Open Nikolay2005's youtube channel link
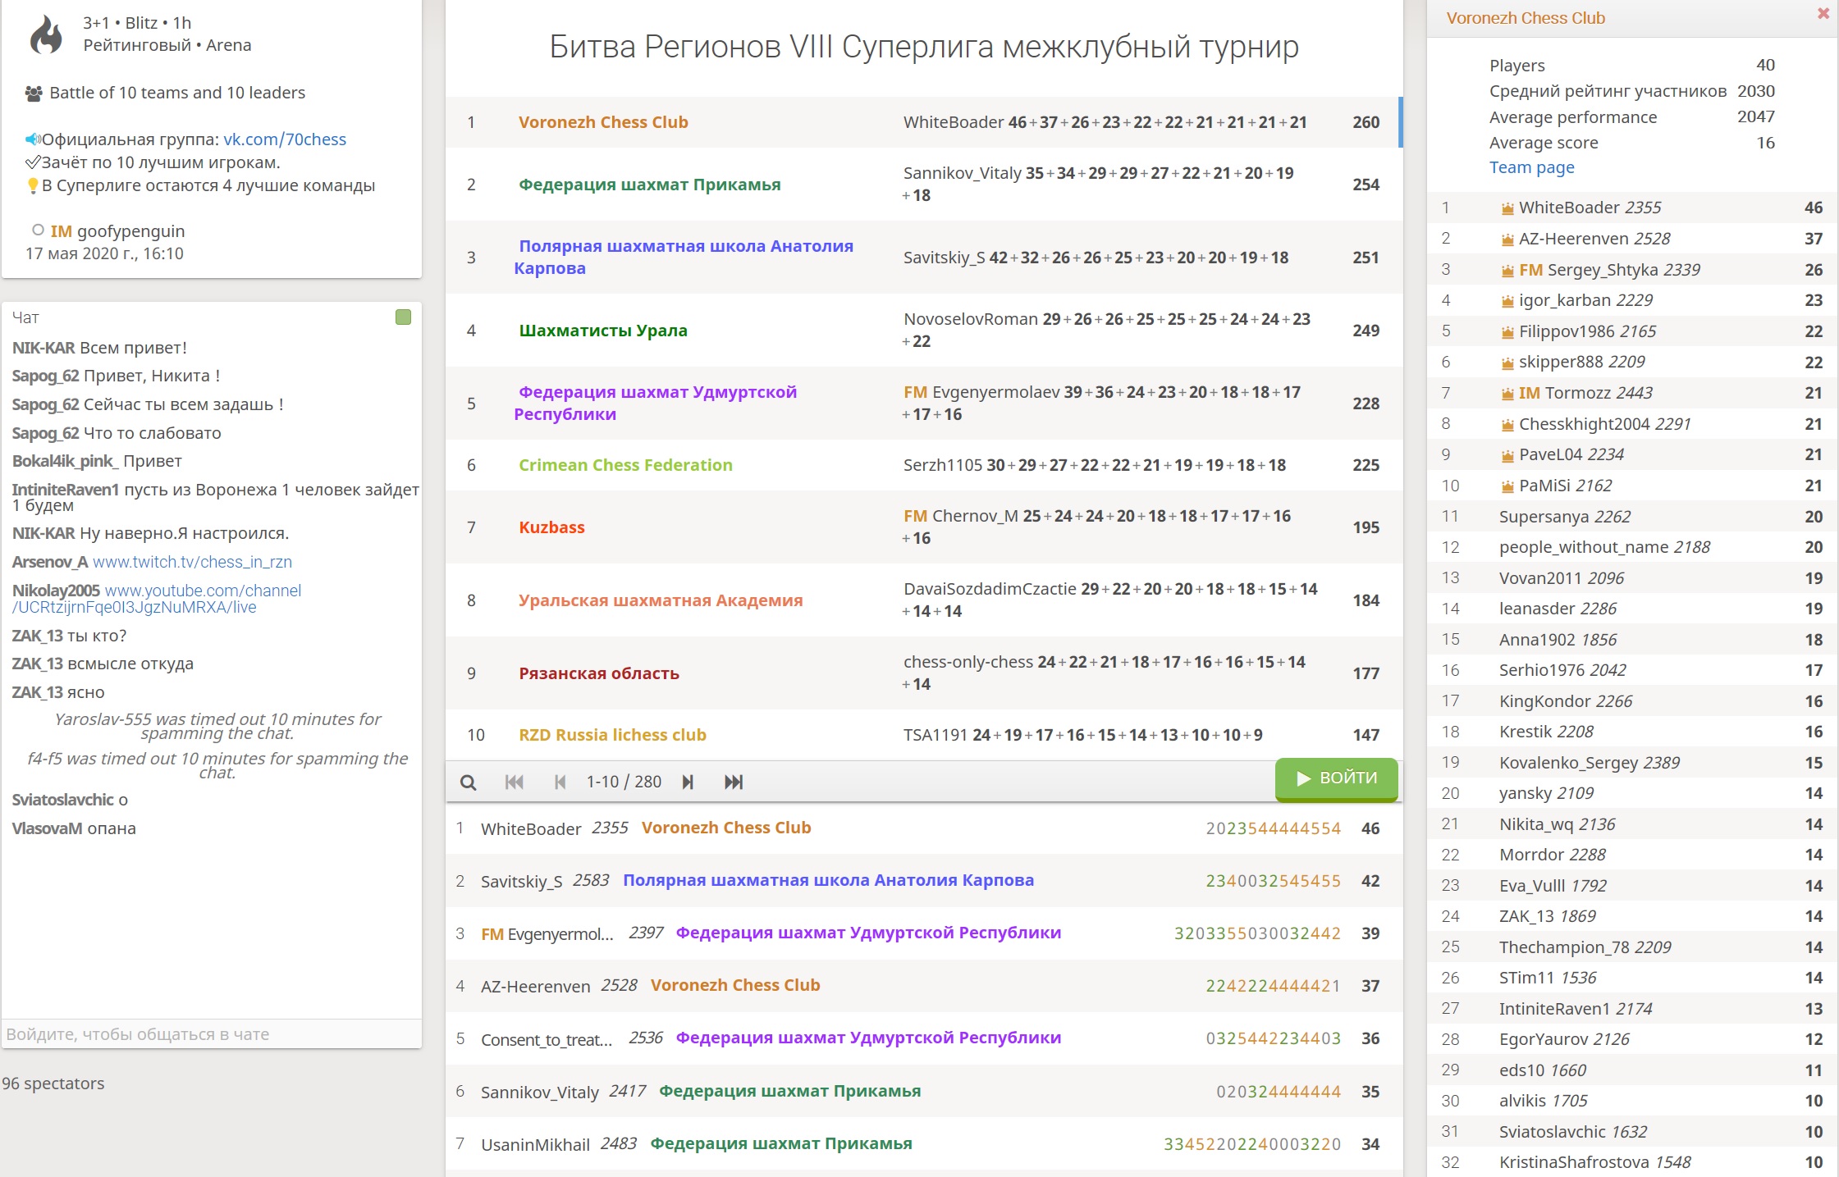Image resolution: width=1839 pixels, height=1177 pixels. point(157,599)
